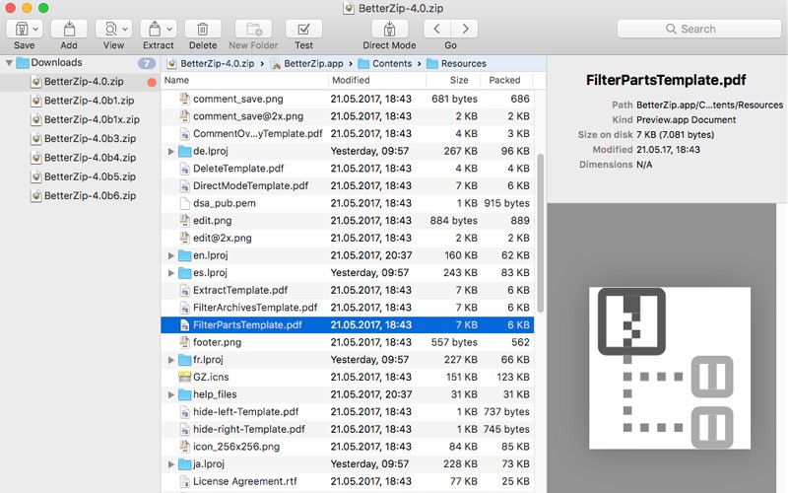The width and height of the screenshot is (788, 493).
Task: Select BetterZip-4.0b1.zip in the sidebar
Action: (82, 101)
